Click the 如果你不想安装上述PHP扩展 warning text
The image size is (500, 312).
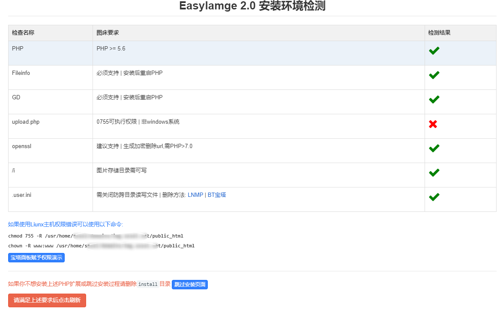[x=72, y=284]
